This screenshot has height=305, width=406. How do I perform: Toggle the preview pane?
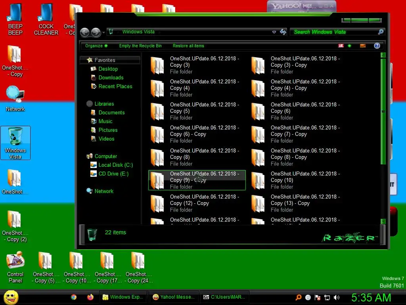click(363, 46)
